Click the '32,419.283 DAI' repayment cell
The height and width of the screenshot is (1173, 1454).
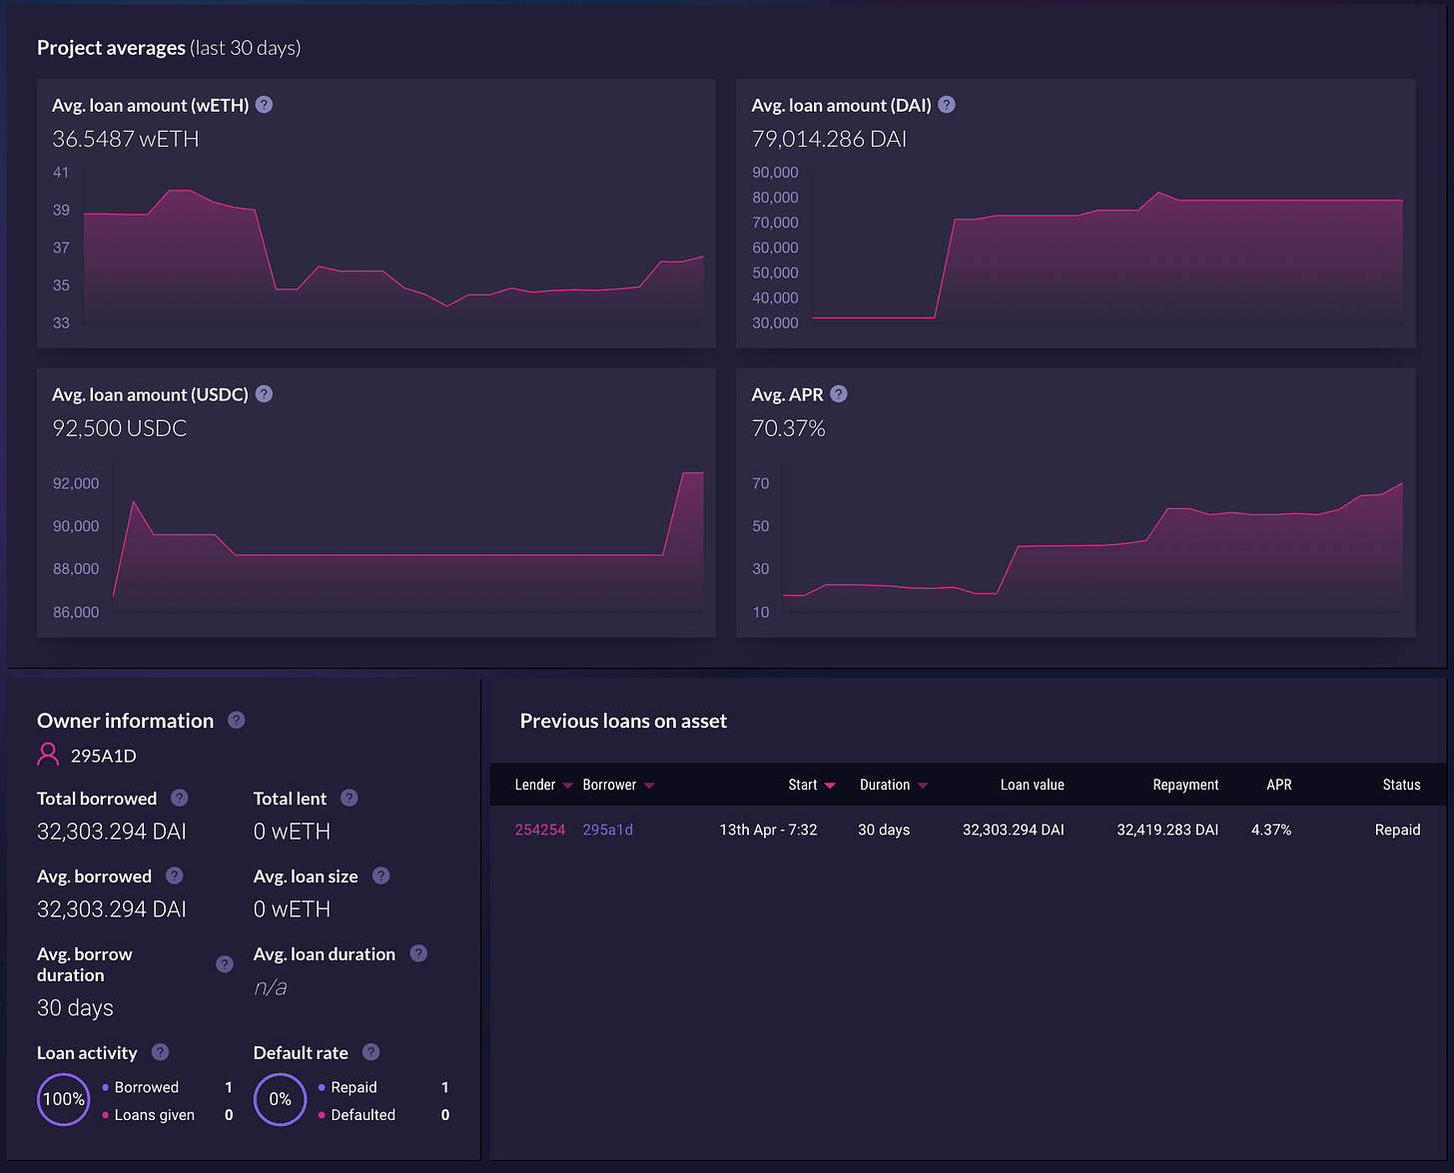[1167, 830]
